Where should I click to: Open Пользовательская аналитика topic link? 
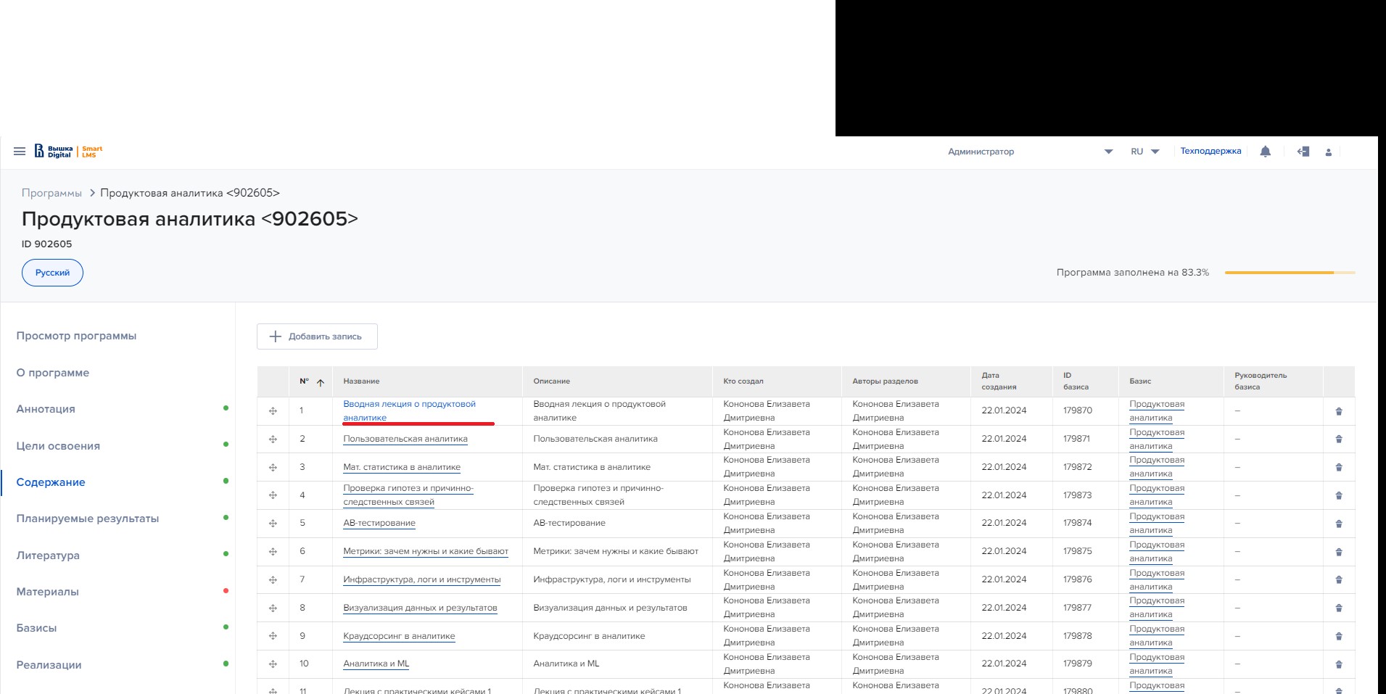(x=405, y=439)
